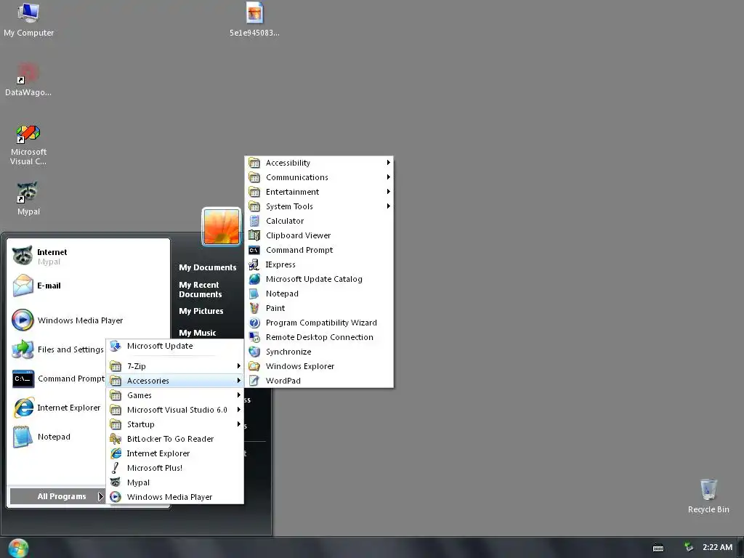744x558 pixels.
Task: Open Microsoft Update Catalog entry
Action: tap(319, 279)
